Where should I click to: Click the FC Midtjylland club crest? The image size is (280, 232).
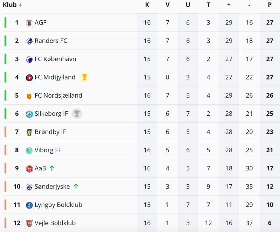tap(29, 78)
